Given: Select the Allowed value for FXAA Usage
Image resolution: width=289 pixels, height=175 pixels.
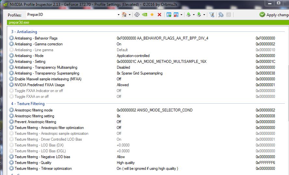Looking at the screenshot, I should click(123, 85).
